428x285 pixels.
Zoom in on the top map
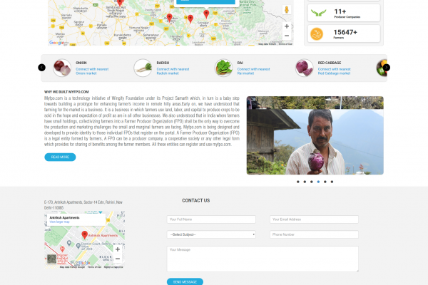(287, 26)
